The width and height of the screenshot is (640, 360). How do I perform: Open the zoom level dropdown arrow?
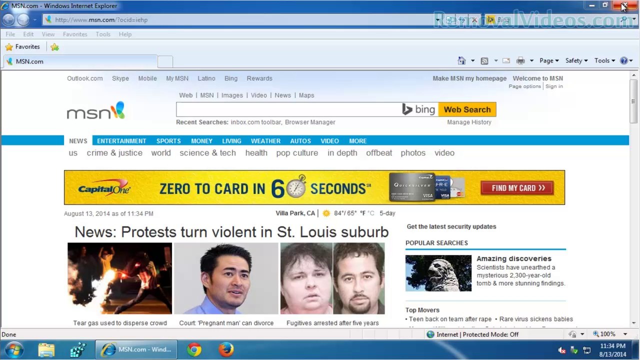tap(624, 334)
